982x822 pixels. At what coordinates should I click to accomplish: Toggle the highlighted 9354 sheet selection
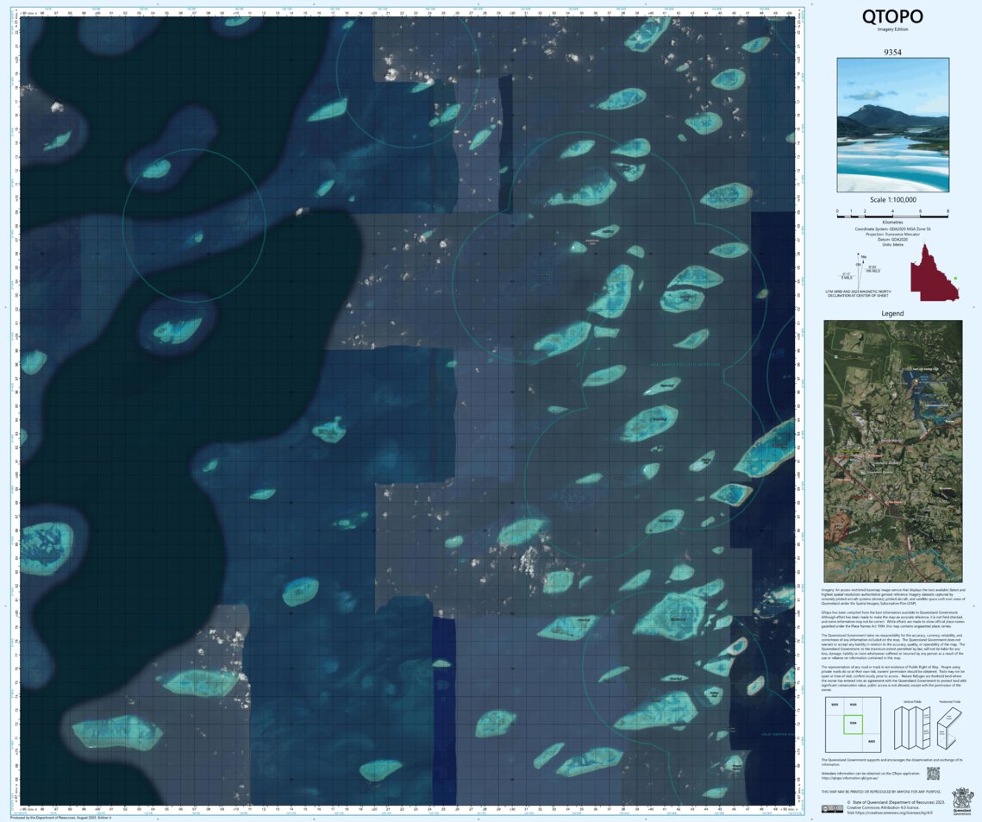click(x=854, y=723)
